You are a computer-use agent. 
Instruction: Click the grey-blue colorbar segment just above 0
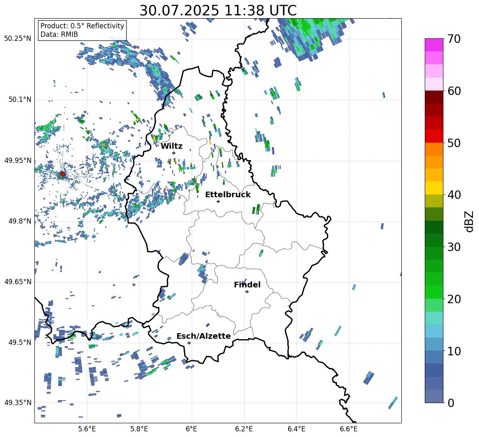point(434,396)
